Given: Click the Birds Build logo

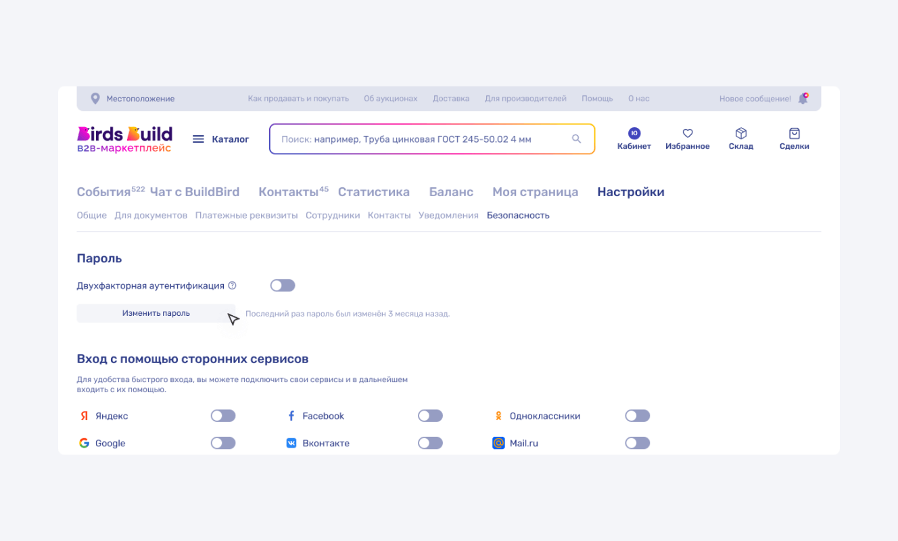Looking at the screenshot, I should (124, 139).
